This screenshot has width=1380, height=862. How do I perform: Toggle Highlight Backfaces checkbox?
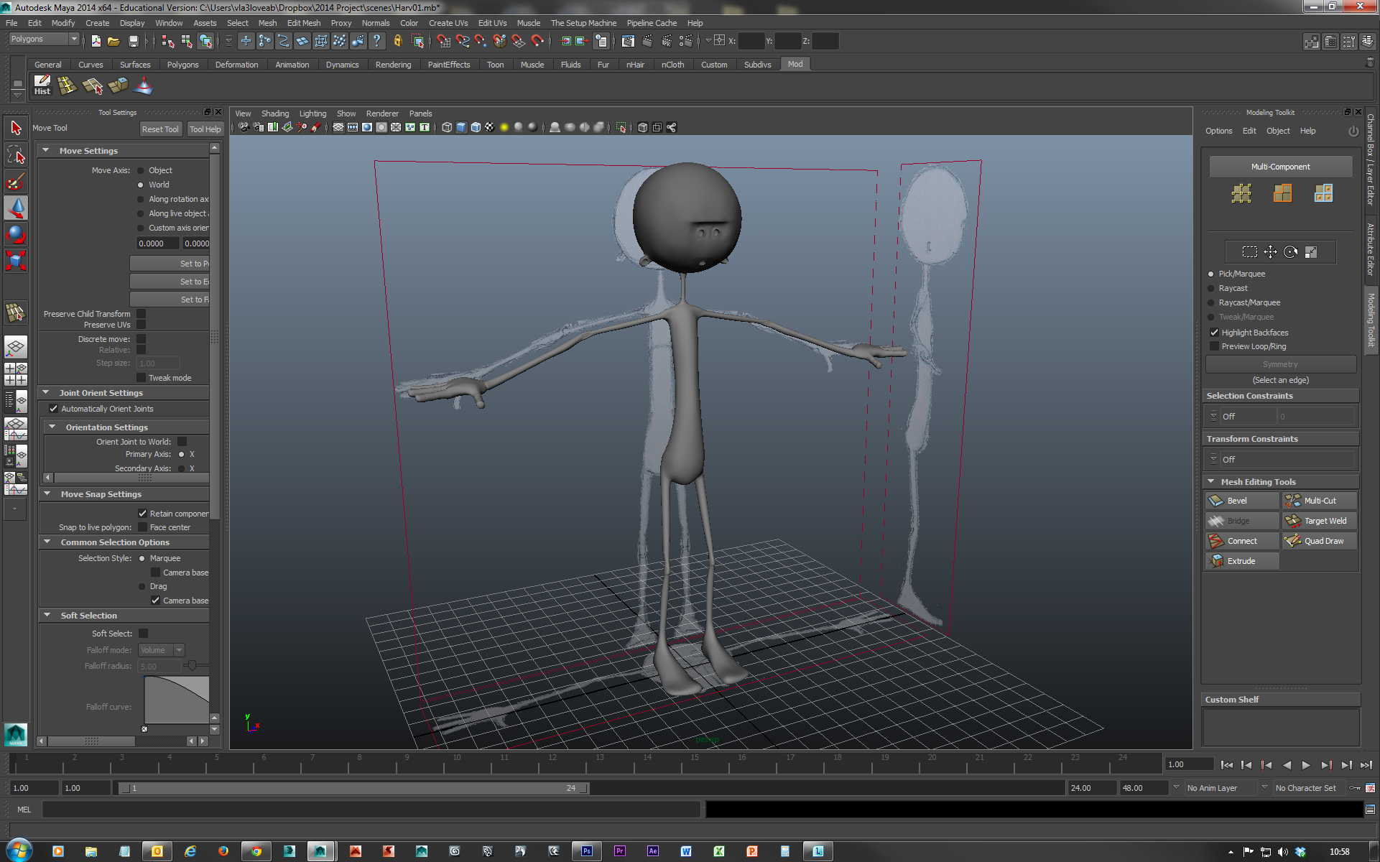pos(1215,333)
